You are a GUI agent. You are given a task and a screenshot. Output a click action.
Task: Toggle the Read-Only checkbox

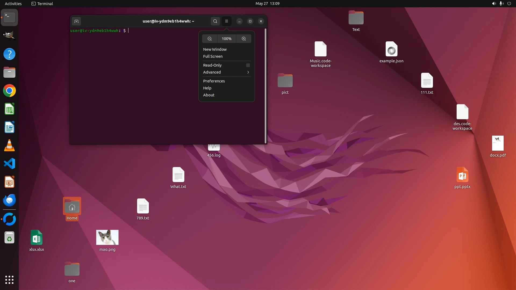(x=248, y=65)
